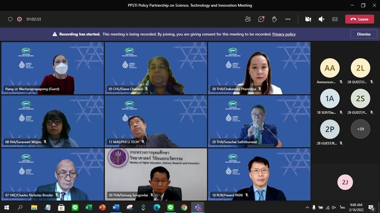This screenshot has width=380, height=213.
Task: Open the share content tray
Action: coord(335,19)
